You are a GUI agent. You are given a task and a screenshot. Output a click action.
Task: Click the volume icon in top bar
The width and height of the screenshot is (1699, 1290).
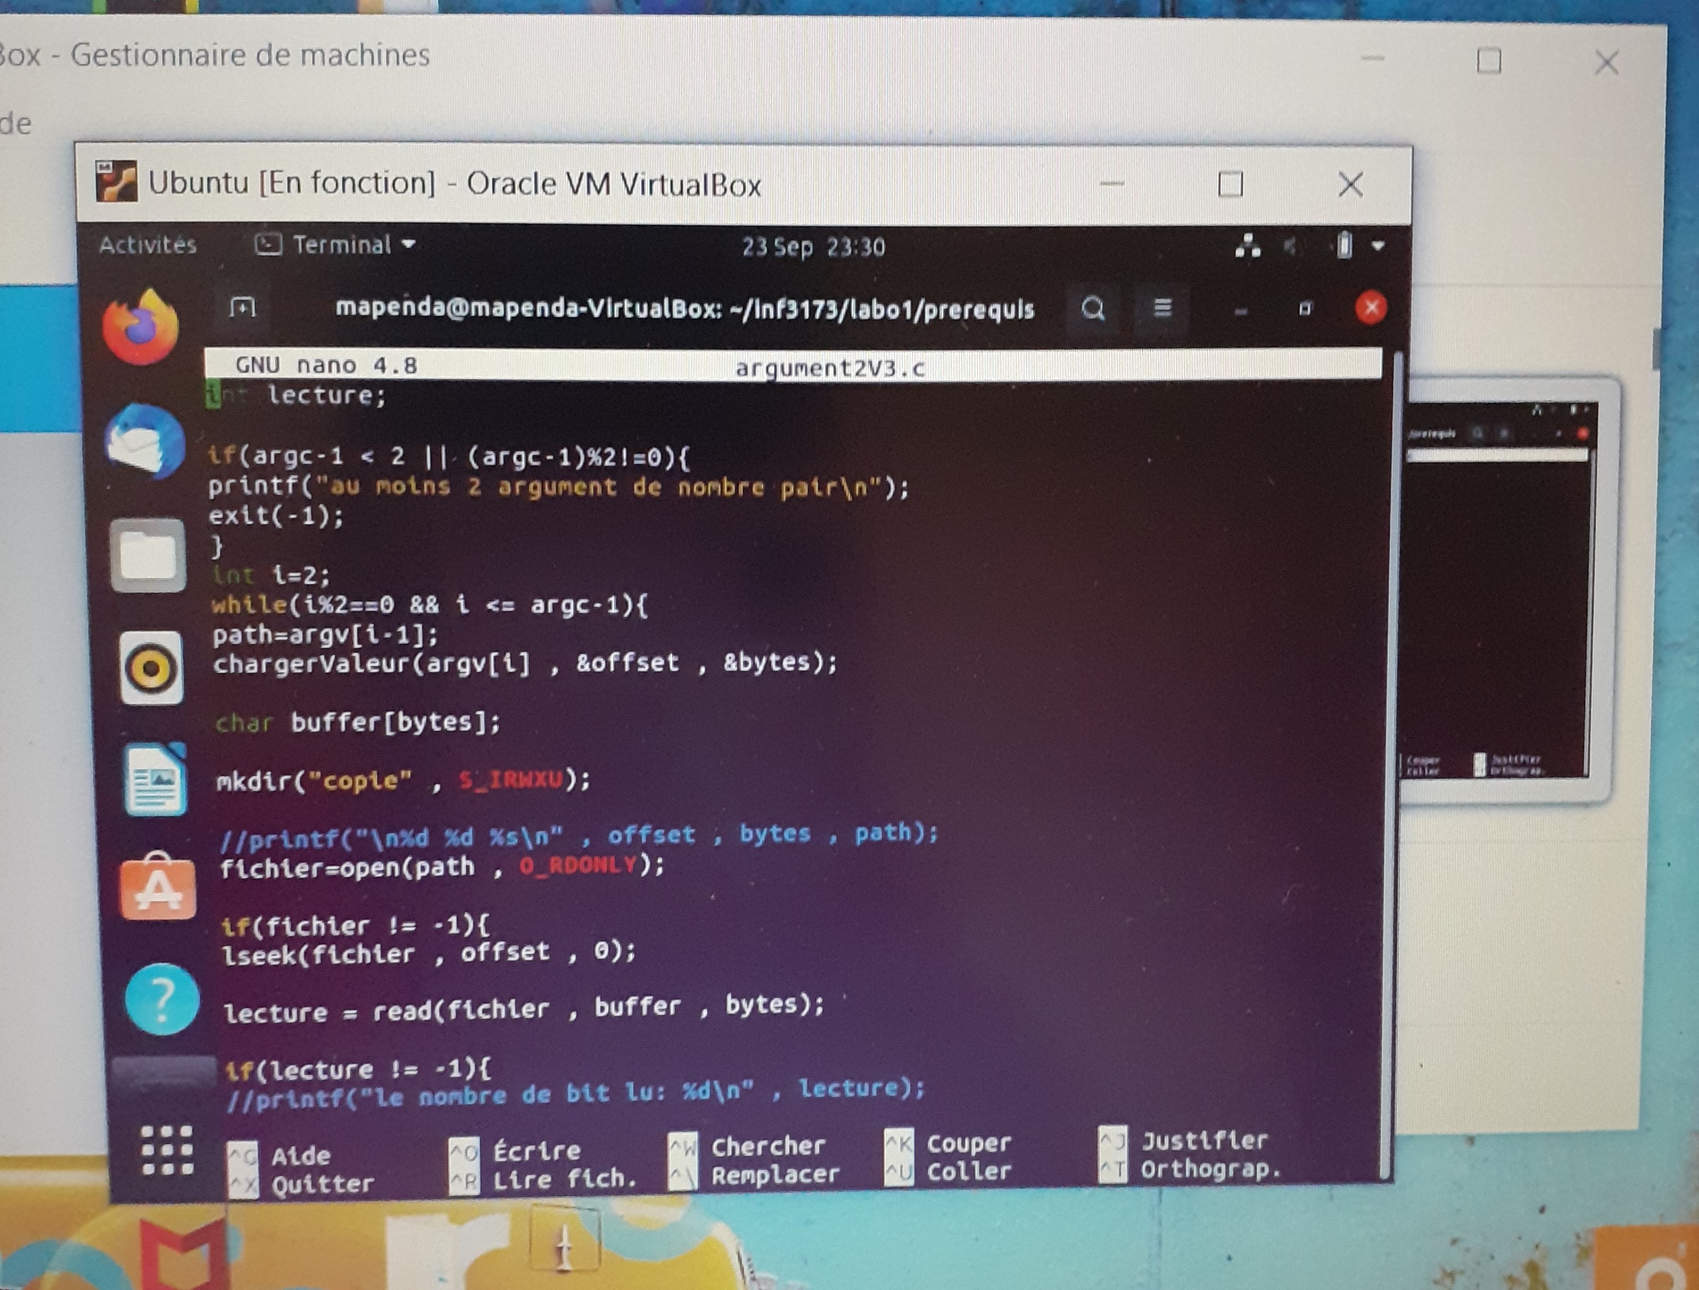pos(1291,246)
